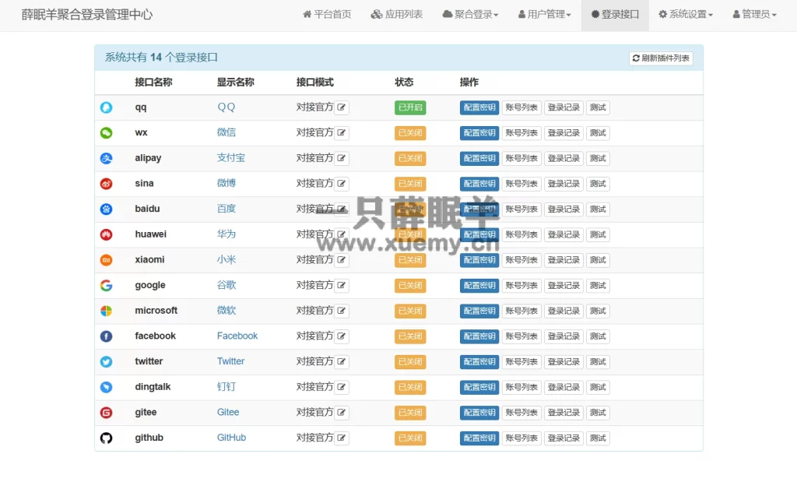Toggle the 已关闭 status for microsoft
This screenshot has height=489, width=797.
click(x=410, y=311)
